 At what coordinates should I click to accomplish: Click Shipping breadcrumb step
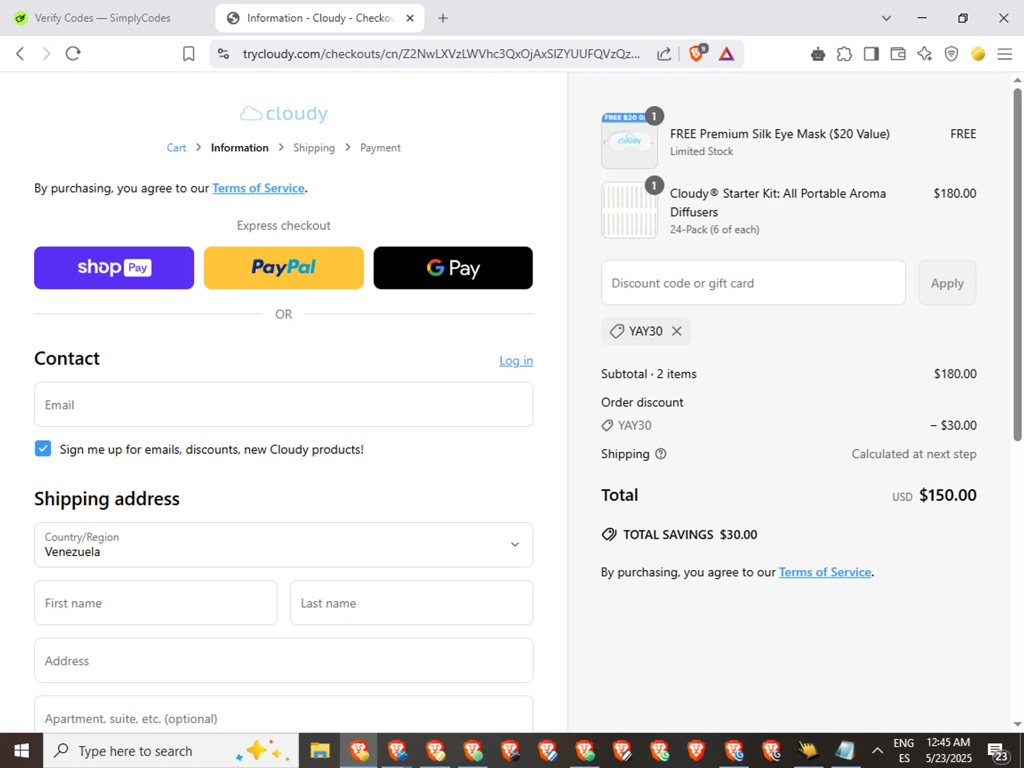314,148
